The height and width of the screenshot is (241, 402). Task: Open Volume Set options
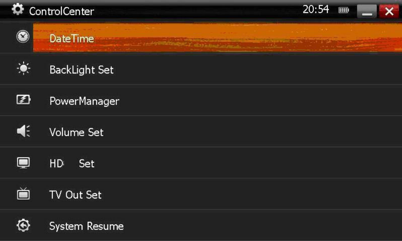(76, 132)
